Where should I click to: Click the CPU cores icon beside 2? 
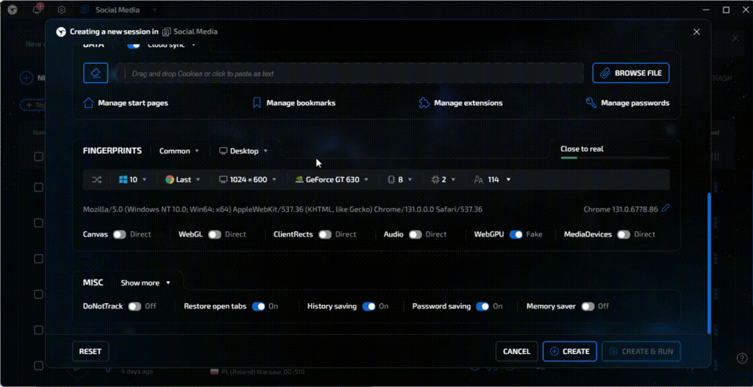click(435, 179)
